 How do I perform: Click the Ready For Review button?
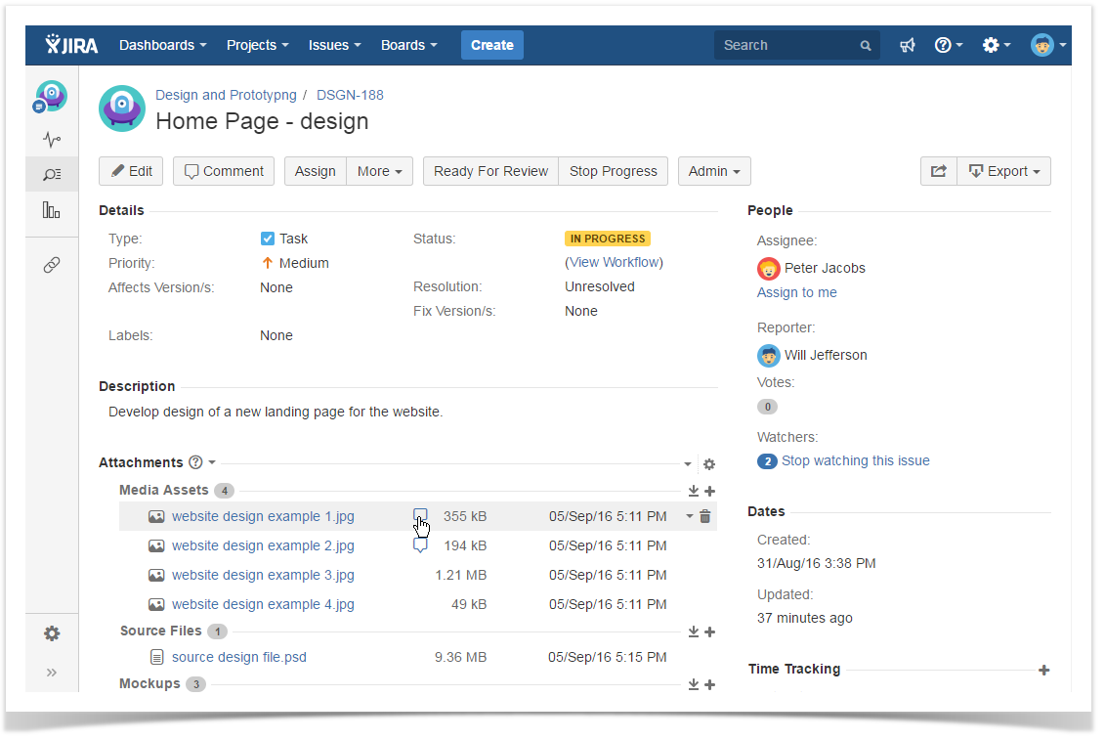tap(490, 171)
